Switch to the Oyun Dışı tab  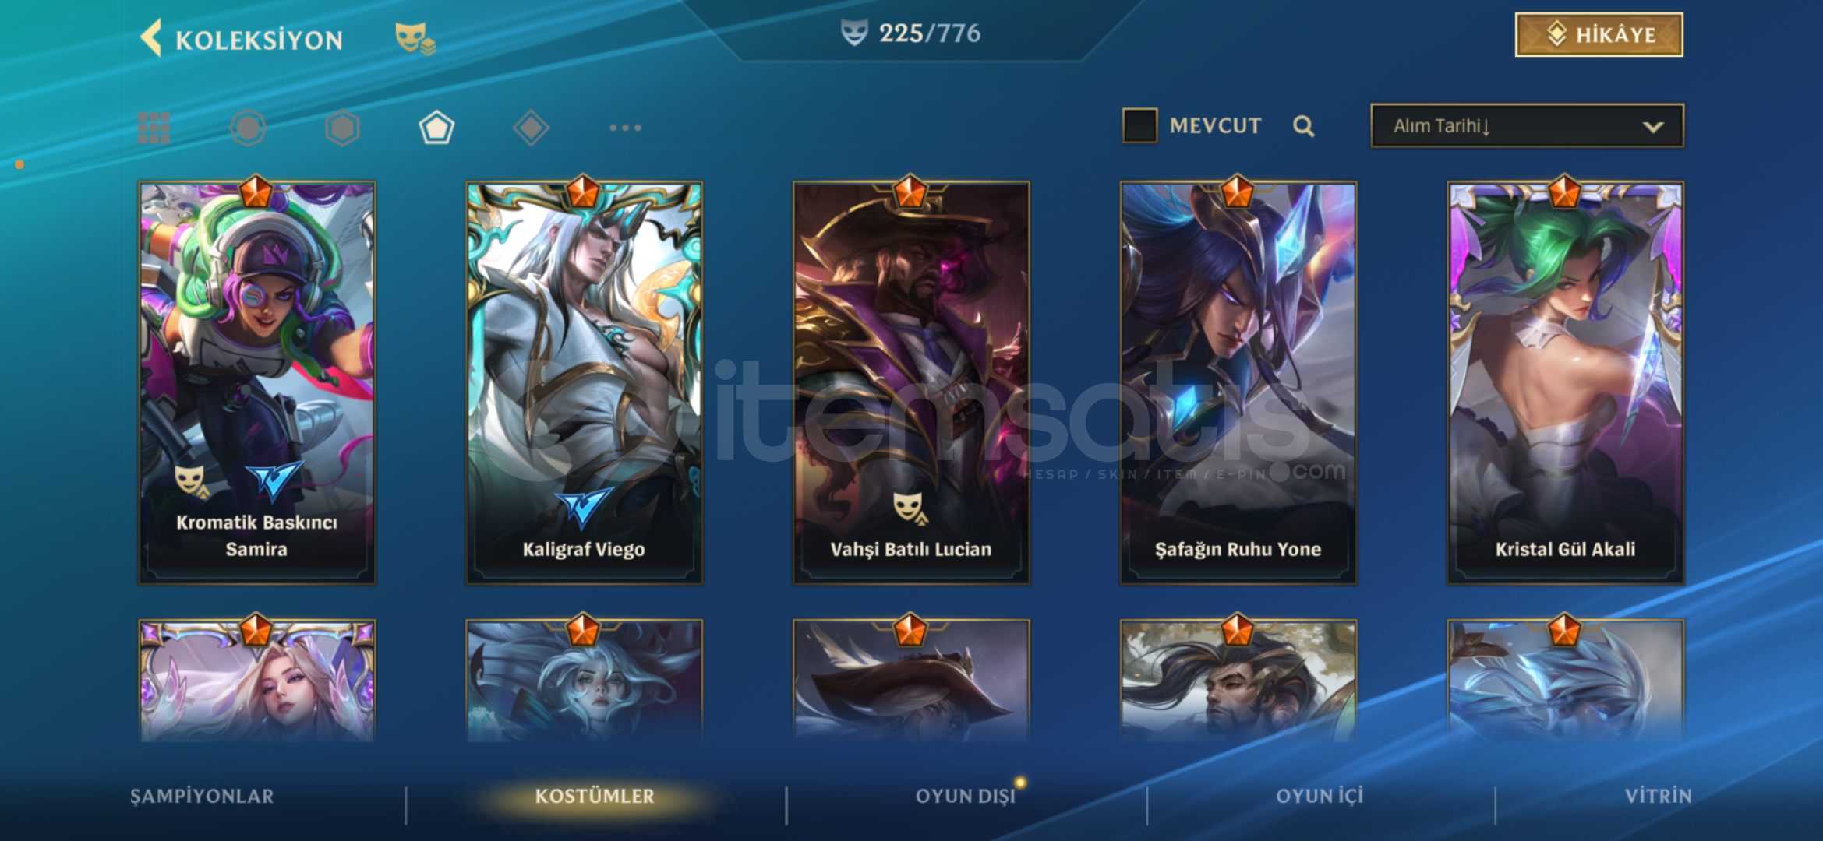click(x=965, y=796)
